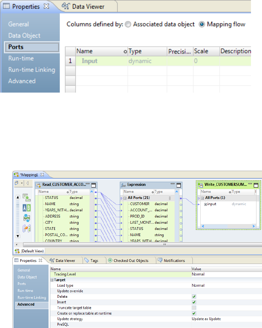
Task: Open the palette dropdown arrow
Action: click(x=22, y=183)
